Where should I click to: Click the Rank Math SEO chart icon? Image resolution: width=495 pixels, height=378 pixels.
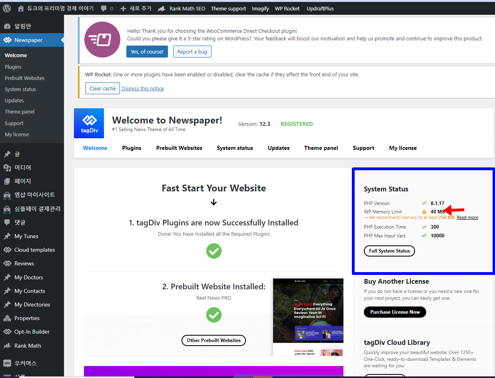162,8
